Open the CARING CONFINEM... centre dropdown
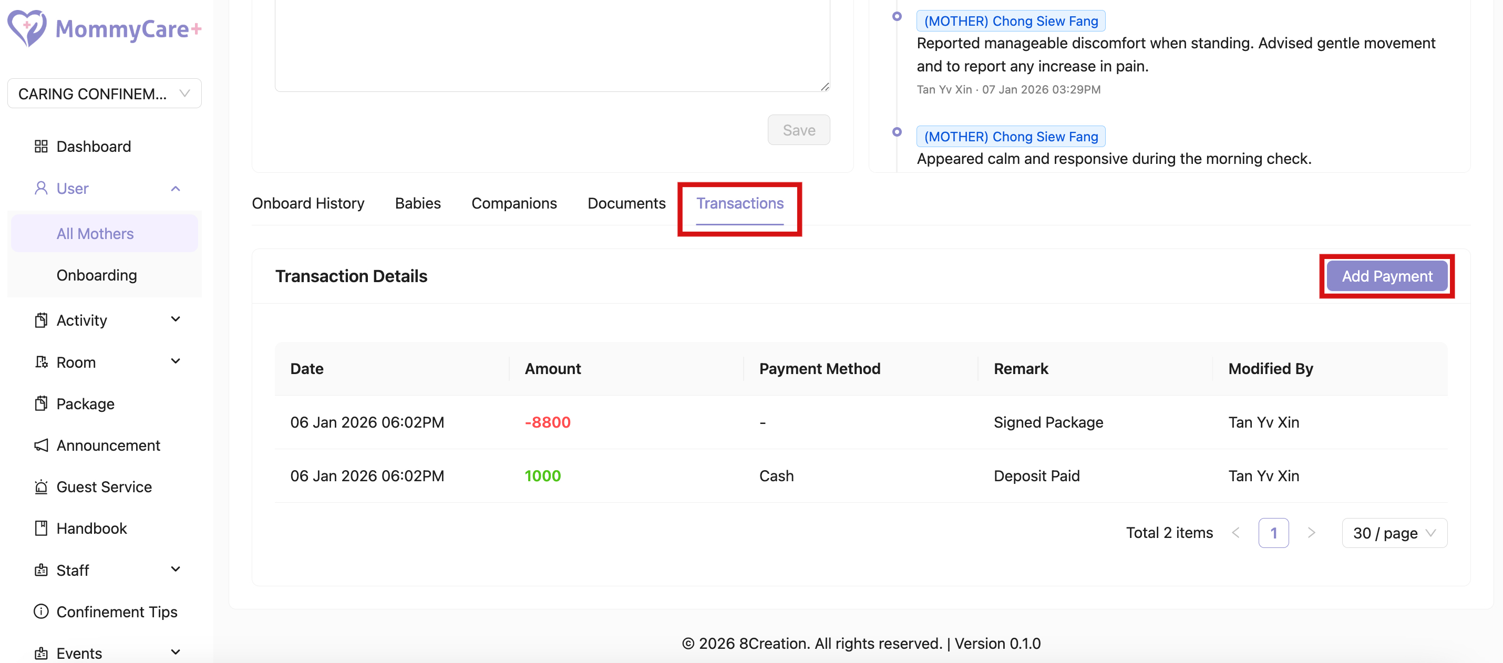The width and height of the screenshot is (1503, 663). [x=105, y=94]
